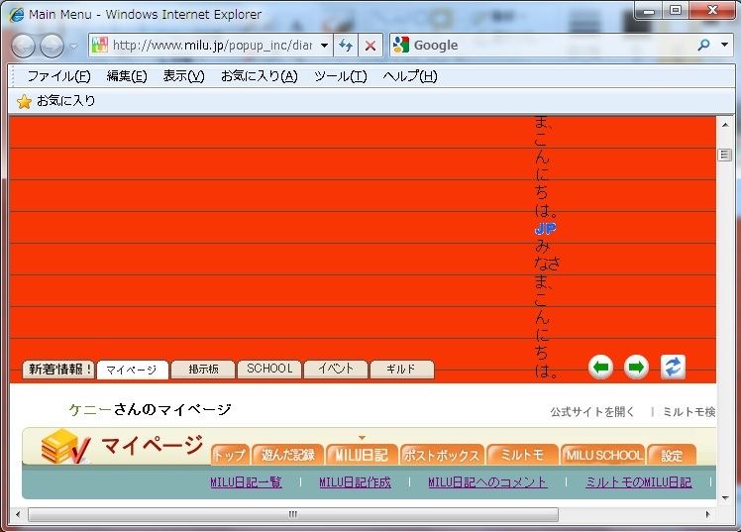Open the search provider dropdown arrow

(x=724, y=45)
